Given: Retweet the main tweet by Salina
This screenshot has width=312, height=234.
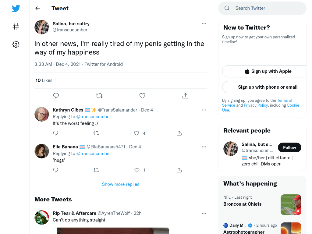Looking at the screenshot, I should [99, 96].
